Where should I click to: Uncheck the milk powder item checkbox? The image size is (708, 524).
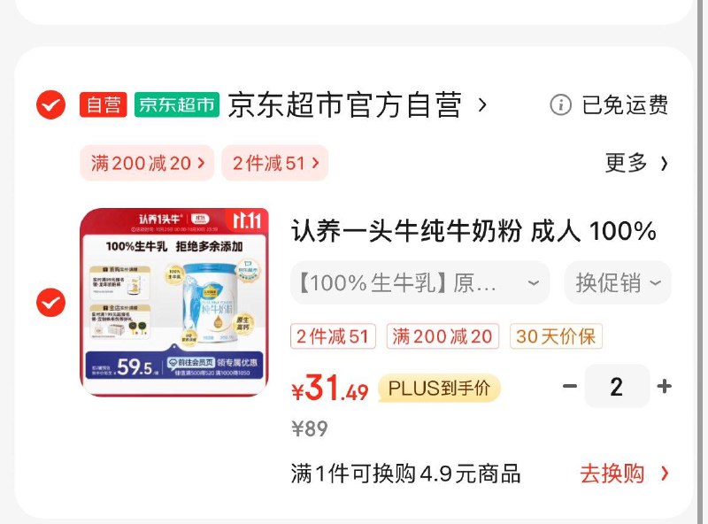coord(51,302)
